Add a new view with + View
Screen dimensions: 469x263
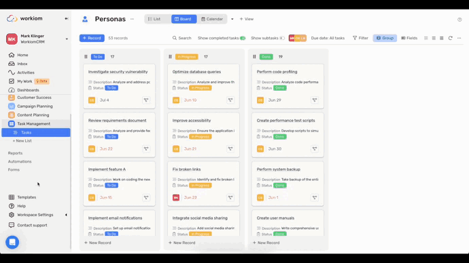[247, 19]
